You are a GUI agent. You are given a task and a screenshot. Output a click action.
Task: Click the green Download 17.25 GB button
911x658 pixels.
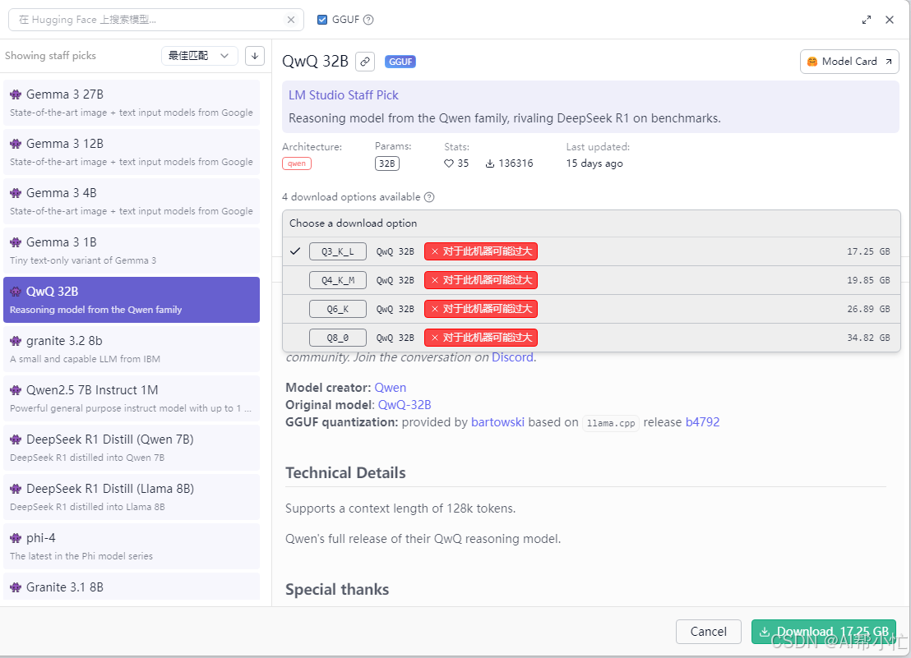tap(823, 632)
